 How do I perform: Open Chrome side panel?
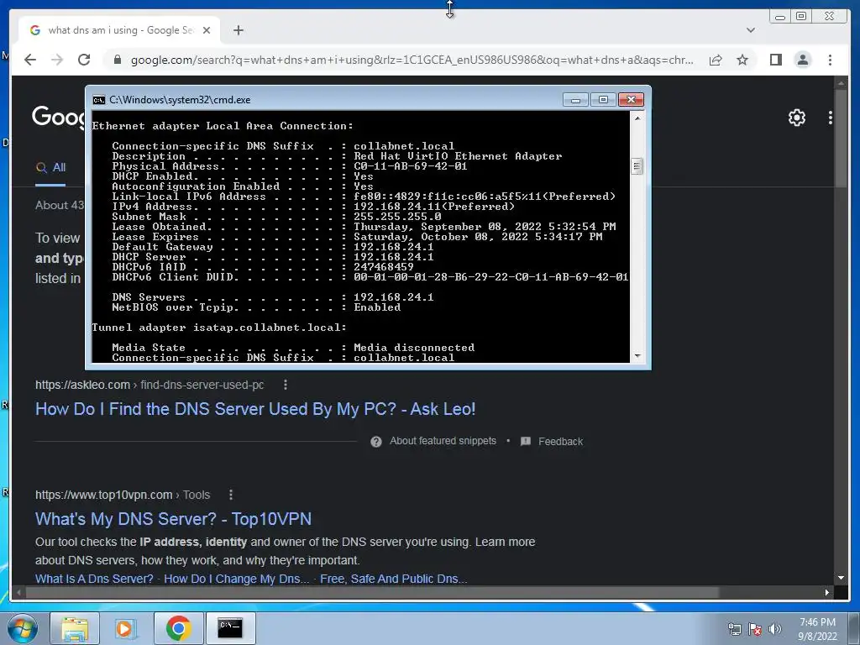(775, 60)
